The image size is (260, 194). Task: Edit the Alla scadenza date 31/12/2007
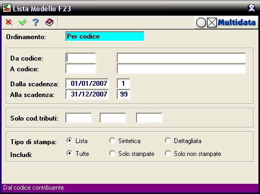click(87, 94)
